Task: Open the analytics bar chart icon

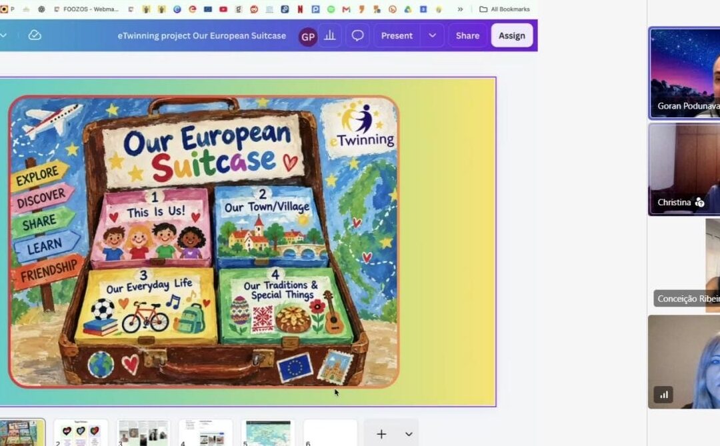Action: [330, 35]
